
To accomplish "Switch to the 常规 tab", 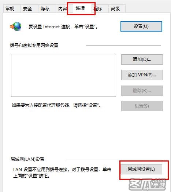I will point(10,9).
